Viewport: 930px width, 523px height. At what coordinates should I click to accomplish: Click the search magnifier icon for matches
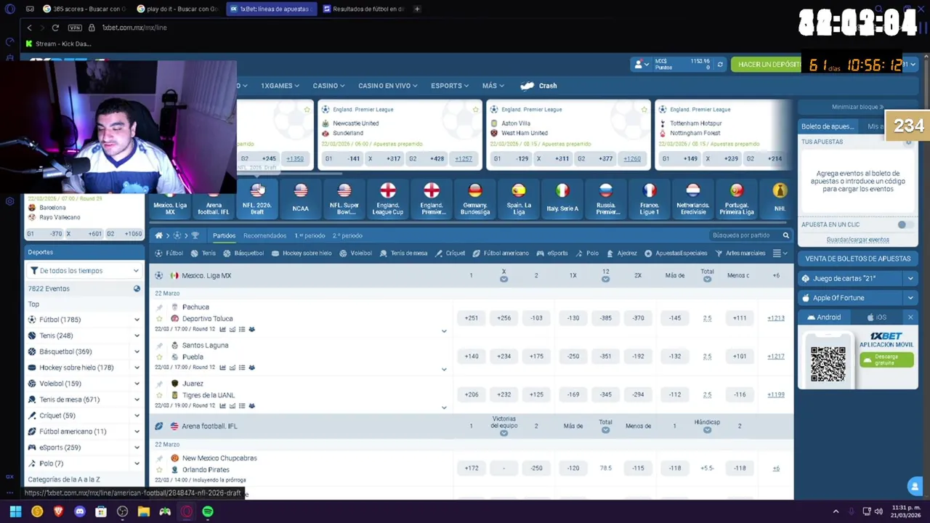pos(785,235)
